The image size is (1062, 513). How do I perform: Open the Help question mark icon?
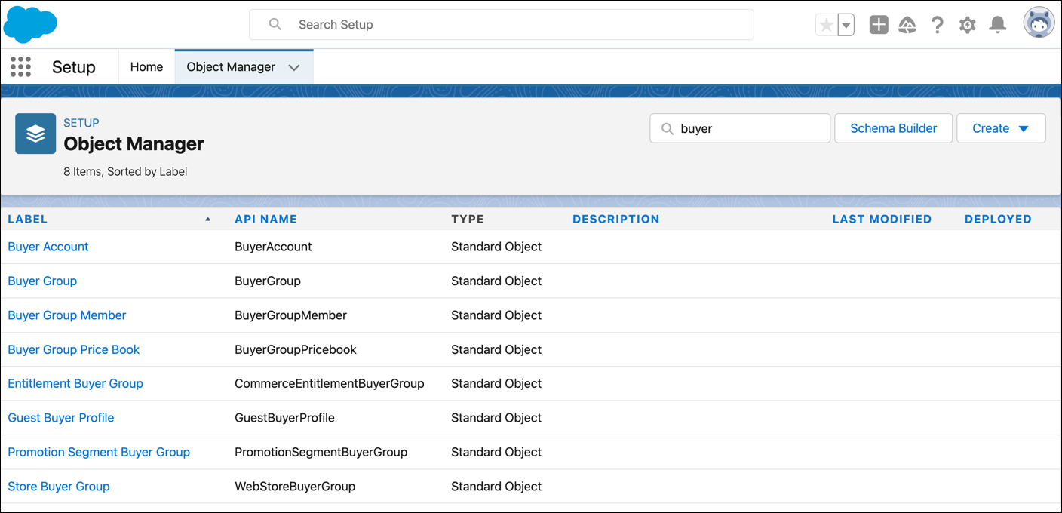click(x=938, y=25)
